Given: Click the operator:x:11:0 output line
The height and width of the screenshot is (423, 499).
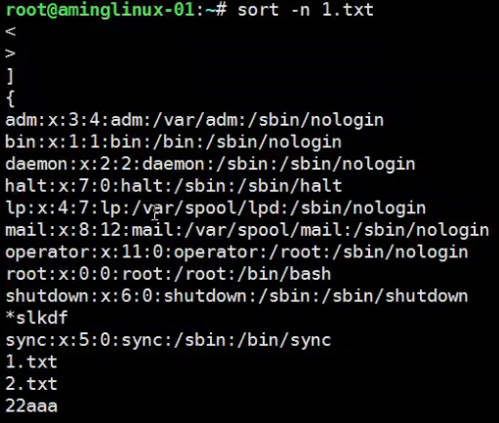Looking at the screenshot, I should [x=236, y=252].
